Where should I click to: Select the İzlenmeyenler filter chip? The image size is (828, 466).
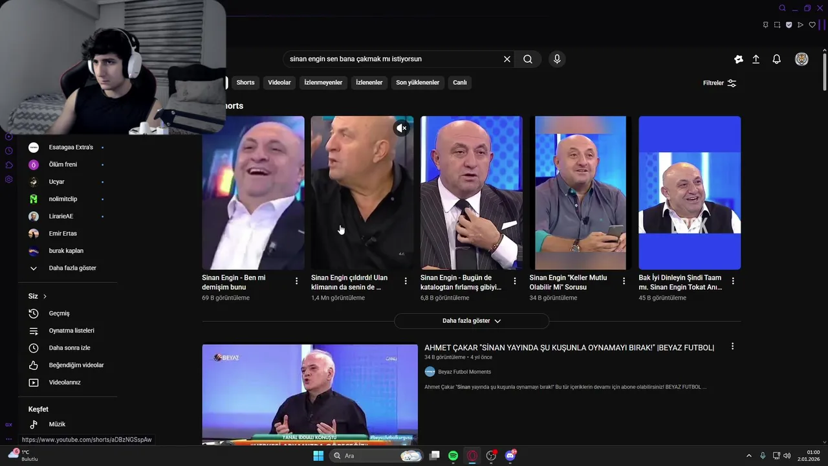tap(323, 82)
